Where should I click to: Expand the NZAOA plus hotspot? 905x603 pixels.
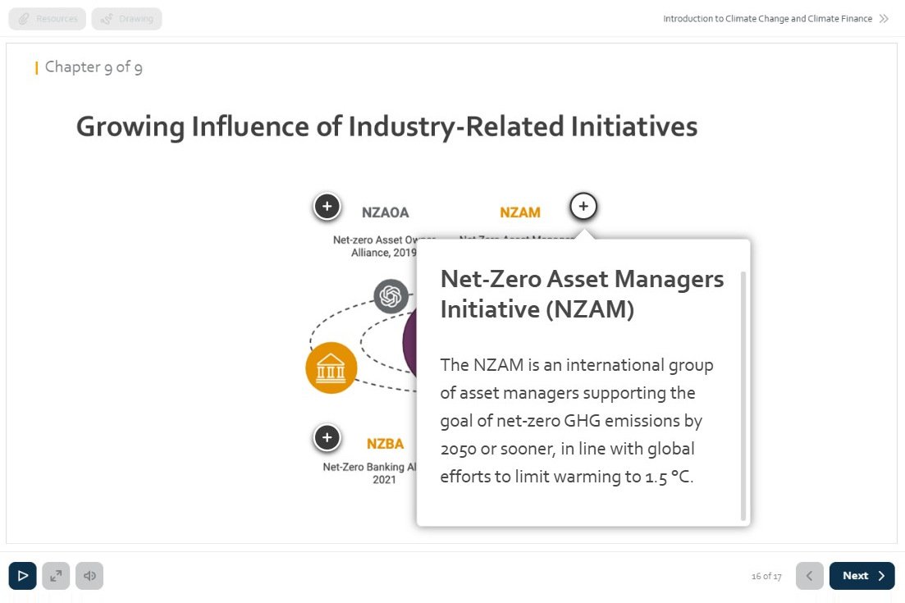(327, 206)
